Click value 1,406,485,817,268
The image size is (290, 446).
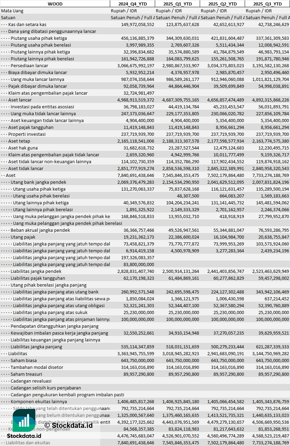(136, 401)
